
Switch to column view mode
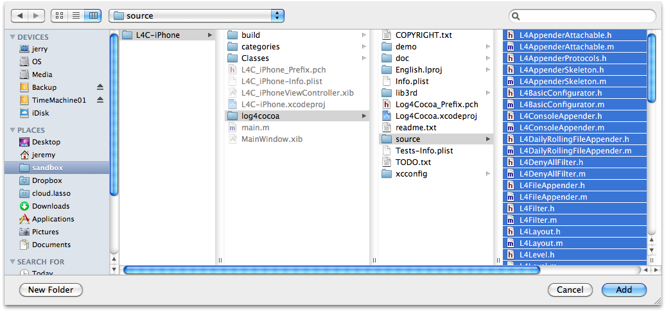92,15
